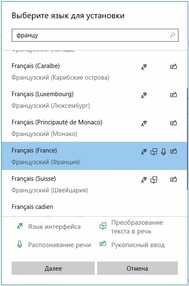Click the legend icon next to Рукописный ввод
Screen dimensions: 189x286
[x=103, y=244]
